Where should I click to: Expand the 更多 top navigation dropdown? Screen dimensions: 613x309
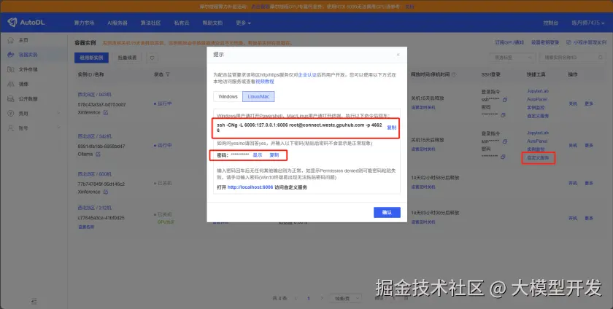[x=243, y=23]
